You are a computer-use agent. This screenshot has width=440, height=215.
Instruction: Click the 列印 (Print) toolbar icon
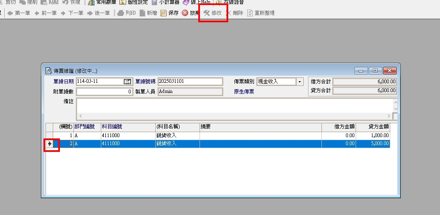pyautogui.click(x=121, y=13)
